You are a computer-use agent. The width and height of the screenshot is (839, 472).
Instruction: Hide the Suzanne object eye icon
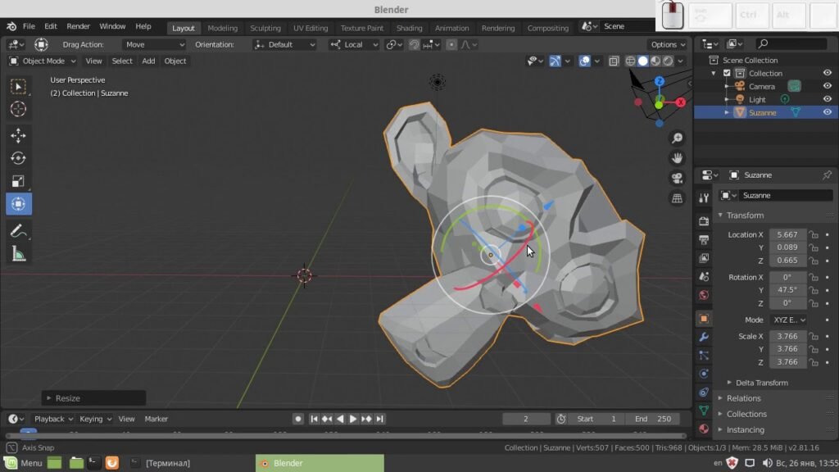click(x=828, y=112)
